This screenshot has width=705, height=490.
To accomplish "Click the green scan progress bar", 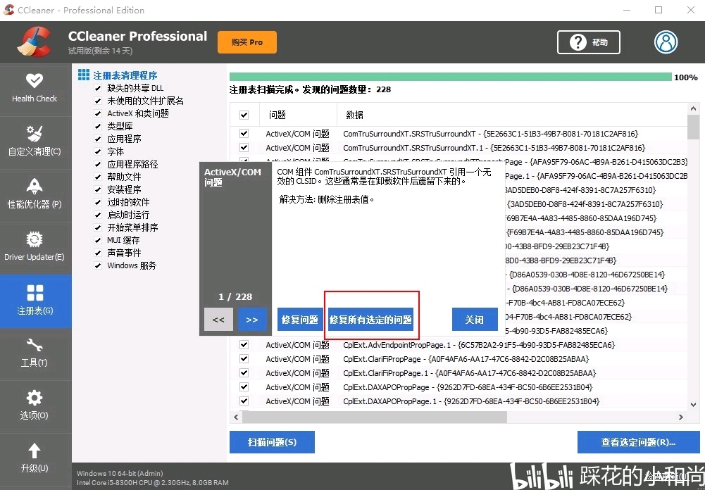I will pos(451,77).
